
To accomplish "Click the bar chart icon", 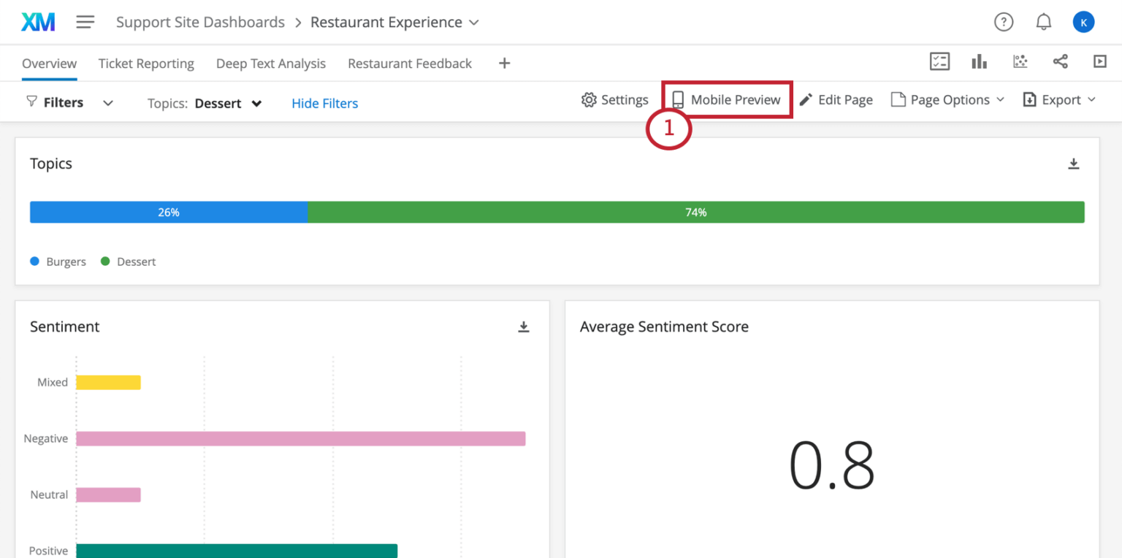I will [980, 62].
